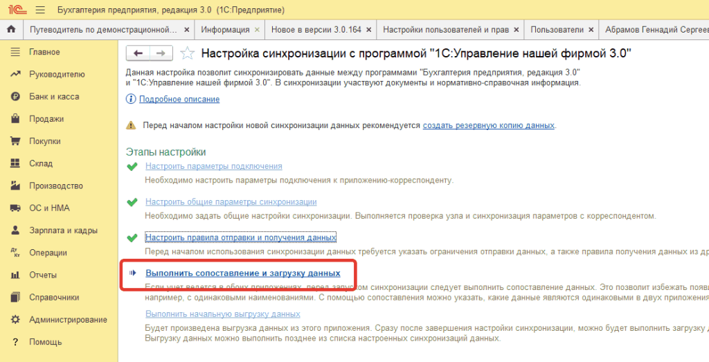Navigate back with the left arrow button
Viewport: 709px width, 362px height.
point(138,53)
